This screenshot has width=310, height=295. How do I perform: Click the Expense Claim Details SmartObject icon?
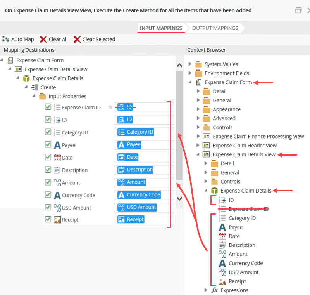coord(26,78)
